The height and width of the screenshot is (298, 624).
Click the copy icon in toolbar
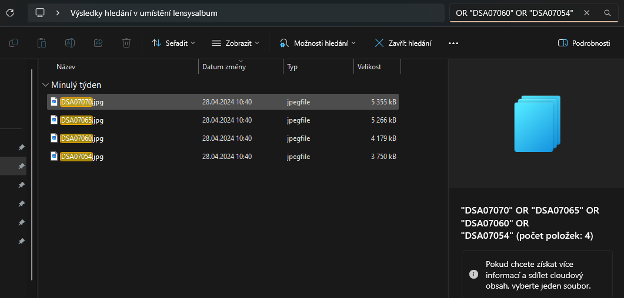pyautogui.click(x=14, y=43)
